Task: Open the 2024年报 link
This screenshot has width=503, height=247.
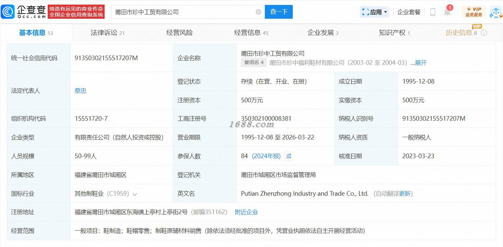Action: coord(266,156)
